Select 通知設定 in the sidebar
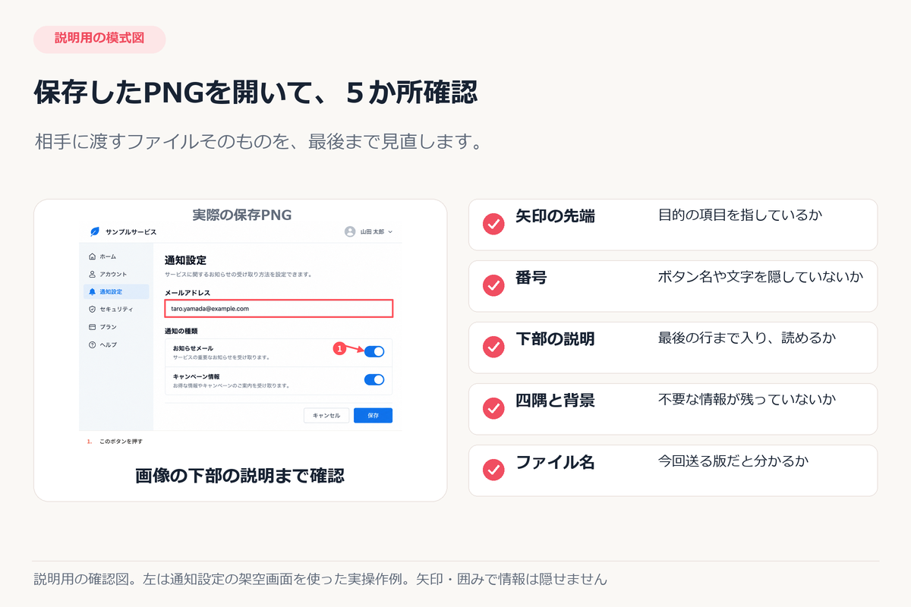 click(116, 291)
